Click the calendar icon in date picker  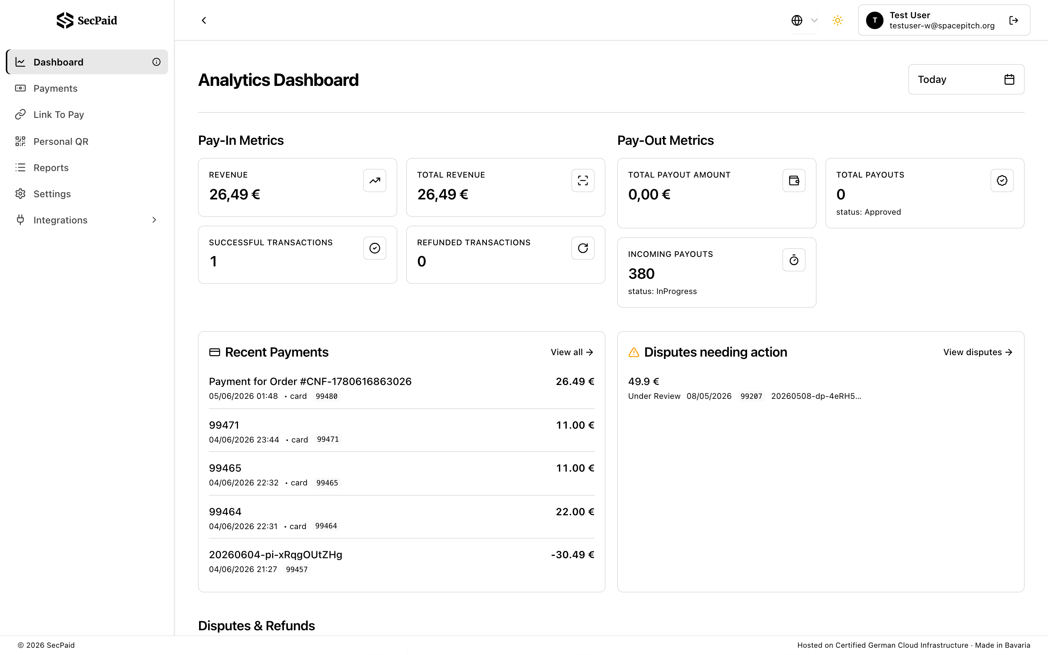point(1009,79)
